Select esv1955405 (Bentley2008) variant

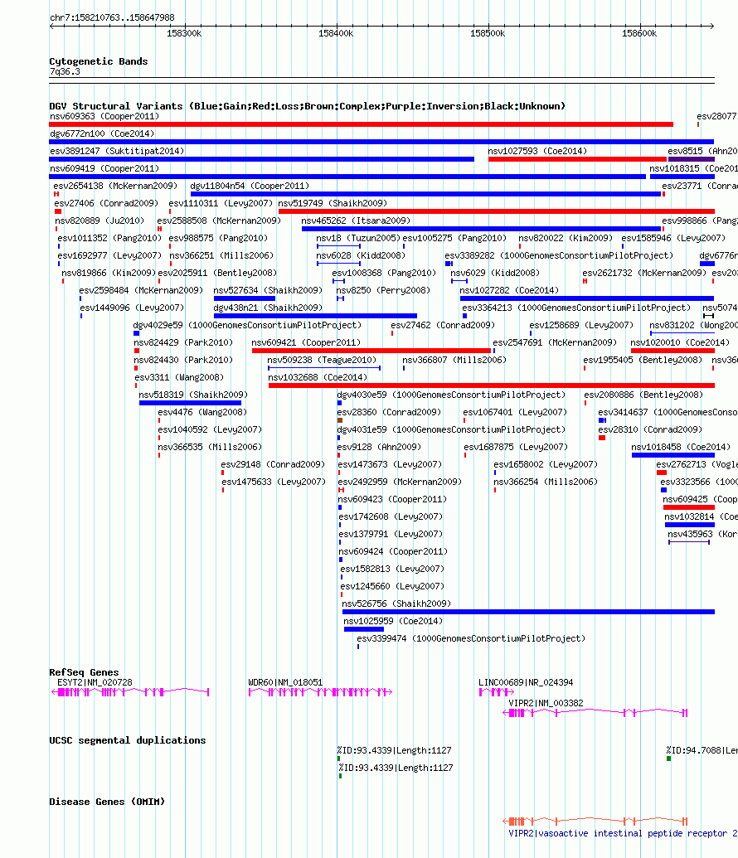tap(643, 361)
